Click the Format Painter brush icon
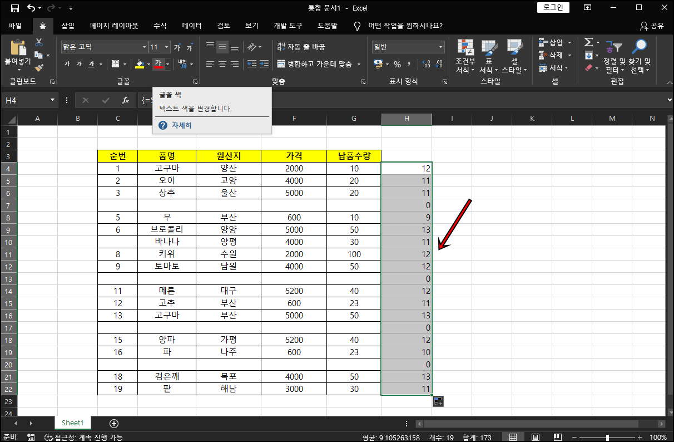The height and width of the screenshot is (442, 674). click(39, 68)
